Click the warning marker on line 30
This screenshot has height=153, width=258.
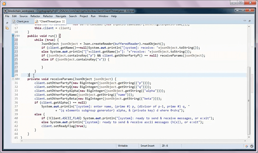13,79
